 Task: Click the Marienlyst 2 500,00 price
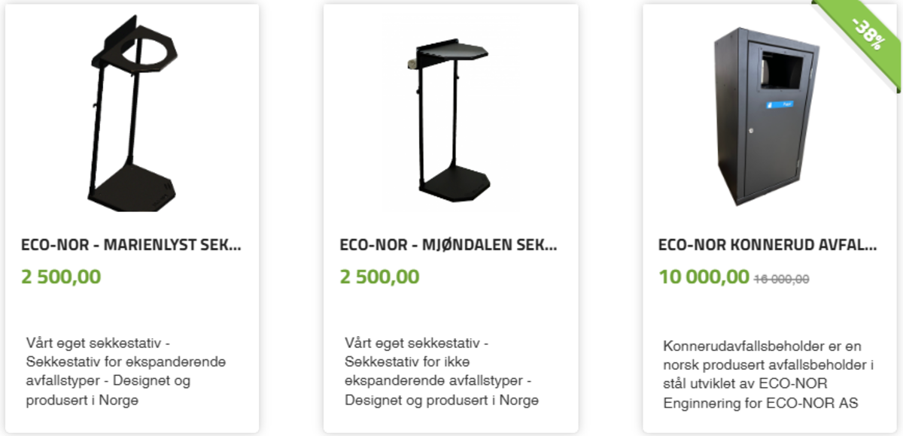61,277
